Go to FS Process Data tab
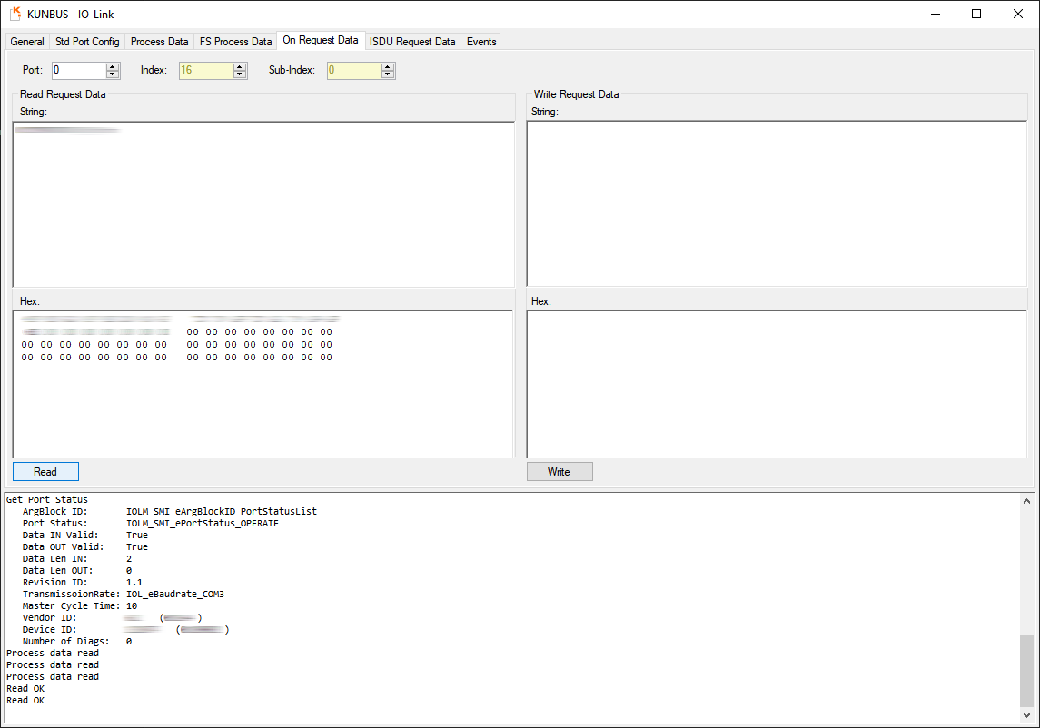This screenshot has width=1040, height=728. point(236,42)
